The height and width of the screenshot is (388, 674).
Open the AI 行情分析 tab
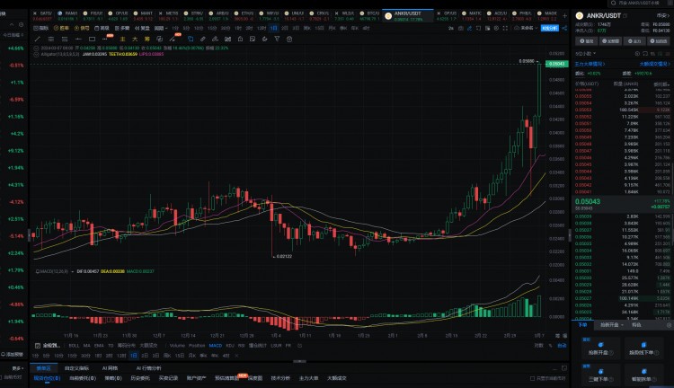pyautogui.click(x=148, y=368)
